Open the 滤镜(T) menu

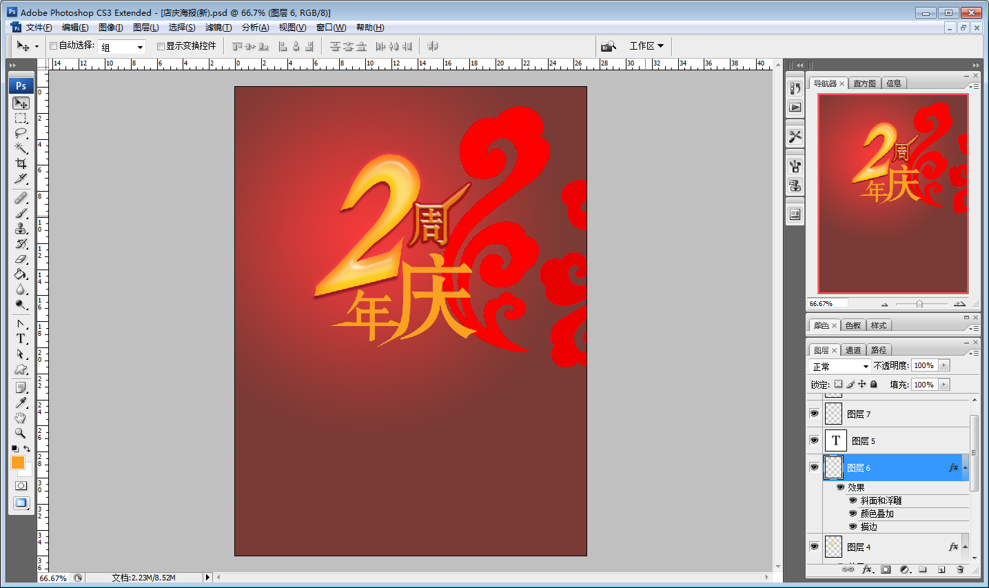218,28
